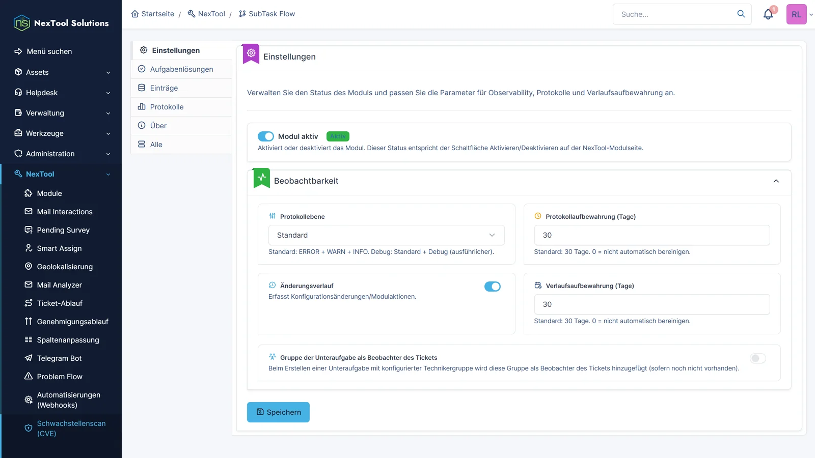The image size is (815, 458).
Task: Switch to the Alle tab
Action: pos(181,145)
